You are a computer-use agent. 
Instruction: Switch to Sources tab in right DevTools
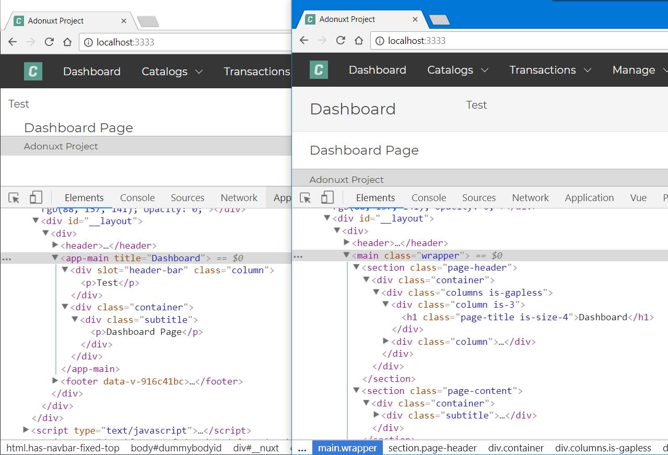(x=479, y=198)
